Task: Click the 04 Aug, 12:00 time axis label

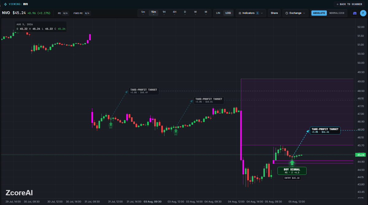Action: click(x=236, y=202)
